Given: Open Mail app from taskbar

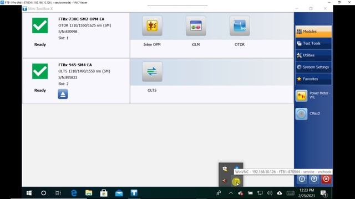Looking at the screenshot, I should 119,193.
